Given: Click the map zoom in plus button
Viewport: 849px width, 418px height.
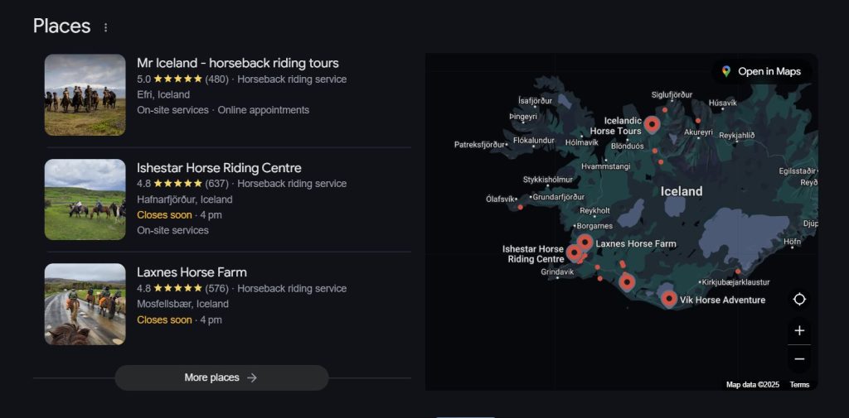Looking at the screenshot, I should 799,330.
